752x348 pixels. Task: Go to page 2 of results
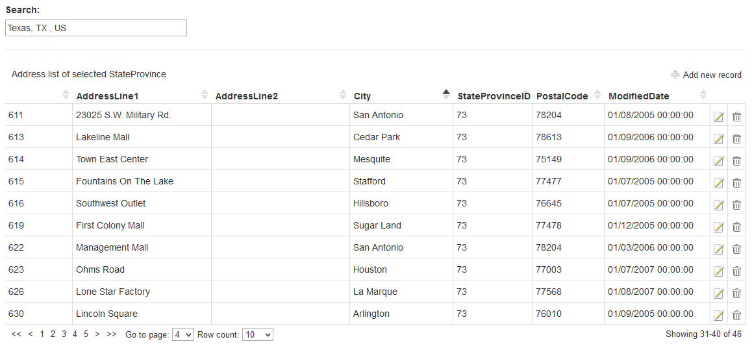click(x=53, y=334)
